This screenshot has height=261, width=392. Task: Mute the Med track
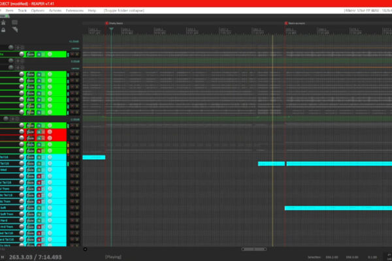[x=73, y=170]
